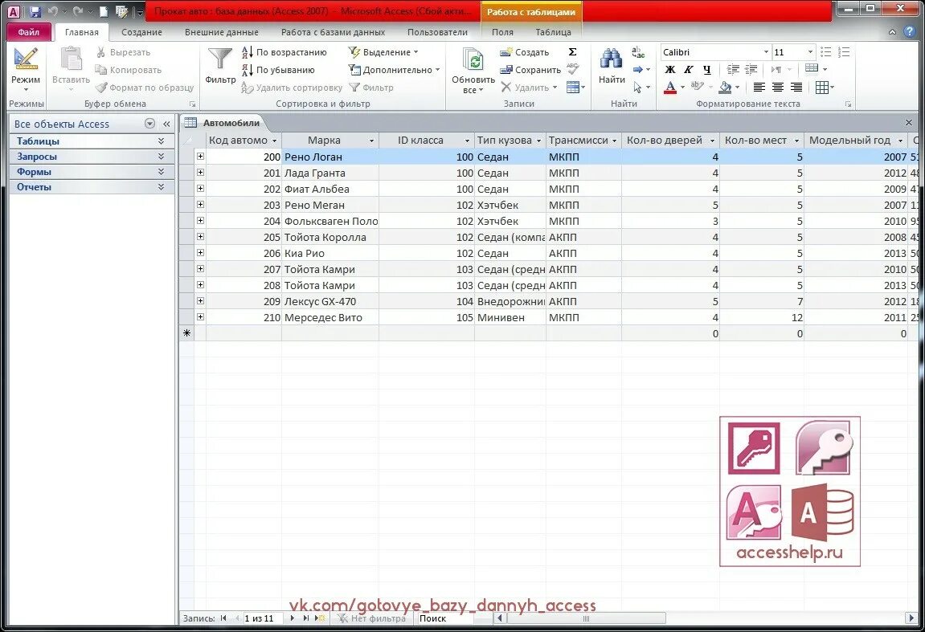This screenshot has width=925, height=632.
Task: Click the Save icon in quick access toolbar
Action: click(x=35, y=11)
